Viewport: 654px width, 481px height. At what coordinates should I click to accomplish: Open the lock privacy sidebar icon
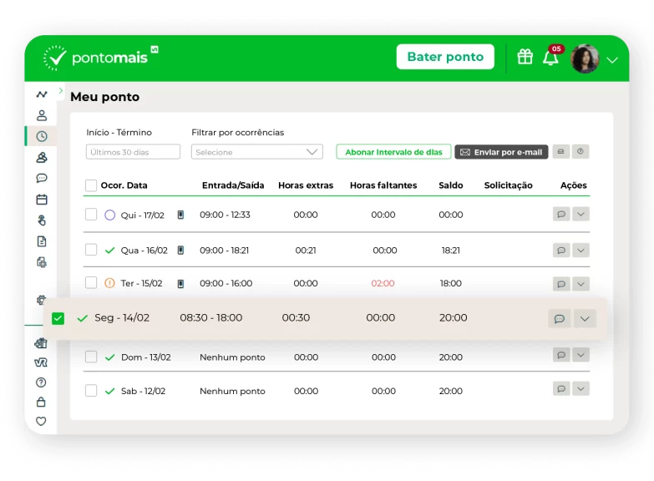click(x=41, y=402)
